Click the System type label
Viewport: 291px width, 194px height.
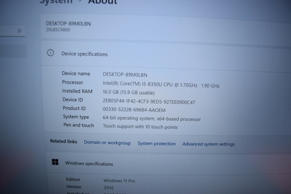[x=76, y=117]
